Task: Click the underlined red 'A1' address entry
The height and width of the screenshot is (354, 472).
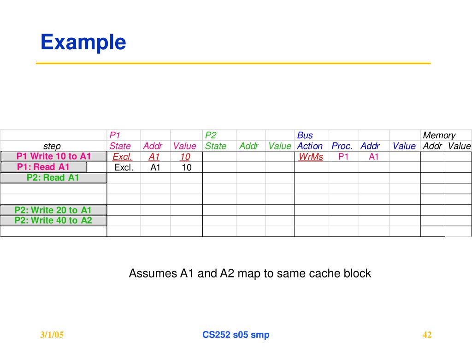Action: click(x=154, y=157)
